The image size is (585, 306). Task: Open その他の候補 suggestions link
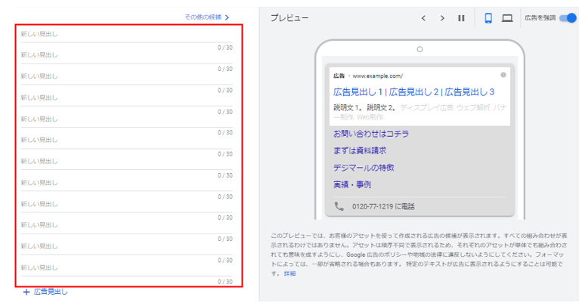click(203, 17)
